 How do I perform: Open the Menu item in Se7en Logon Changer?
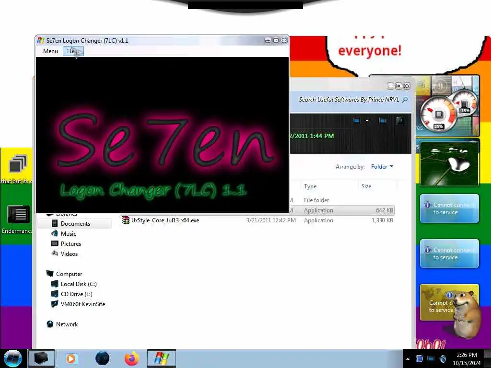click(x=50, y=51)
